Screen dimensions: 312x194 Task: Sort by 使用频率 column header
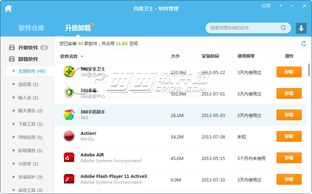246,56
